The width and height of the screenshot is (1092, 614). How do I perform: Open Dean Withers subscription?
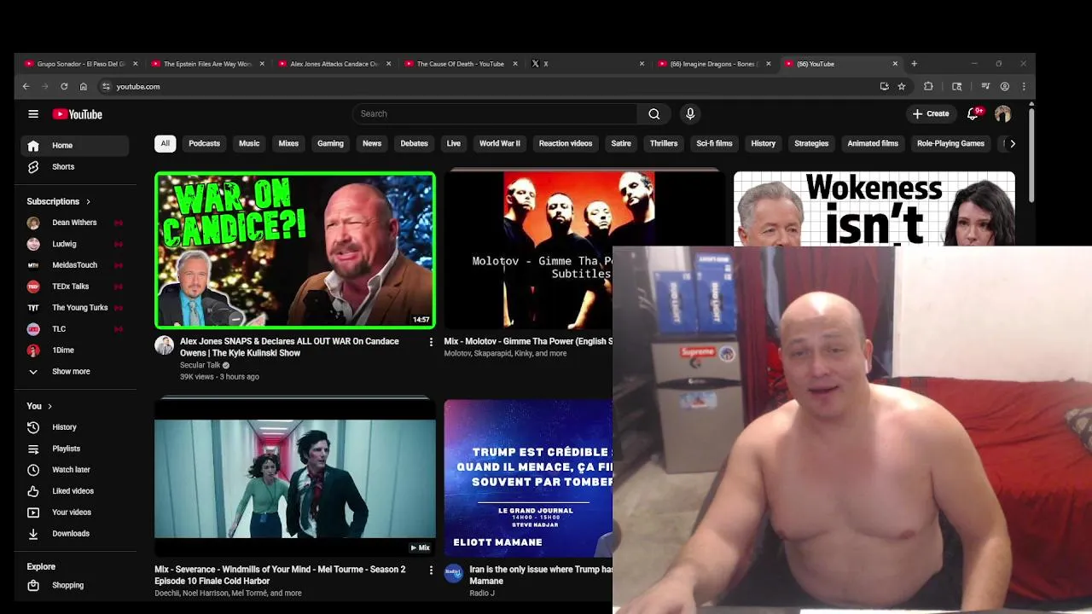click(75, 223)
